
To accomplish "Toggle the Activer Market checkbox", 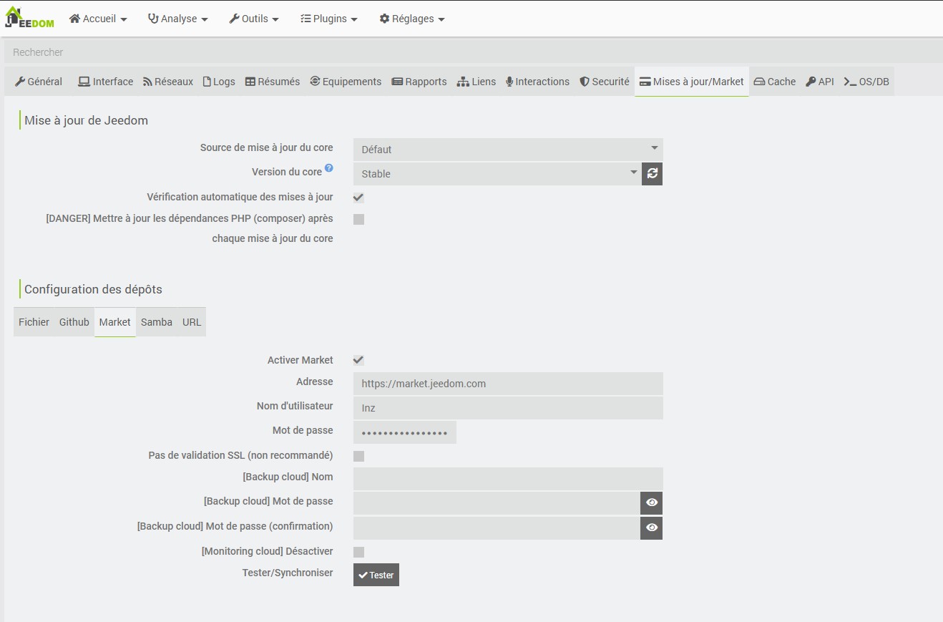I will point(359,360).
